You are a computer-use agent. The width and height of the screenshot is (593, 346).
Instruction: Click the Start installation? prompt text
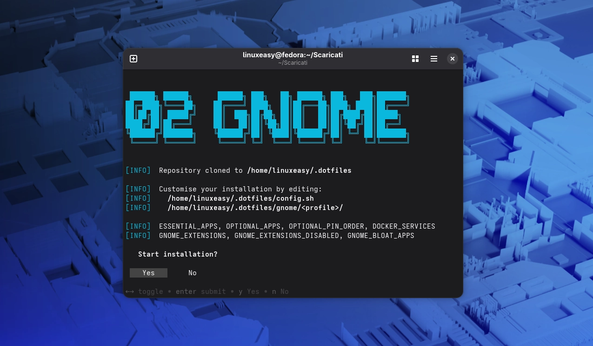tap(178, 254)
